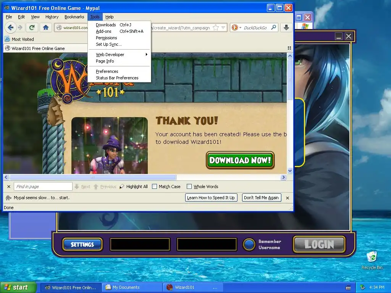Open the Bookmarks menu
Viewport: 391px width, 293px height.
tap(74, 17)
